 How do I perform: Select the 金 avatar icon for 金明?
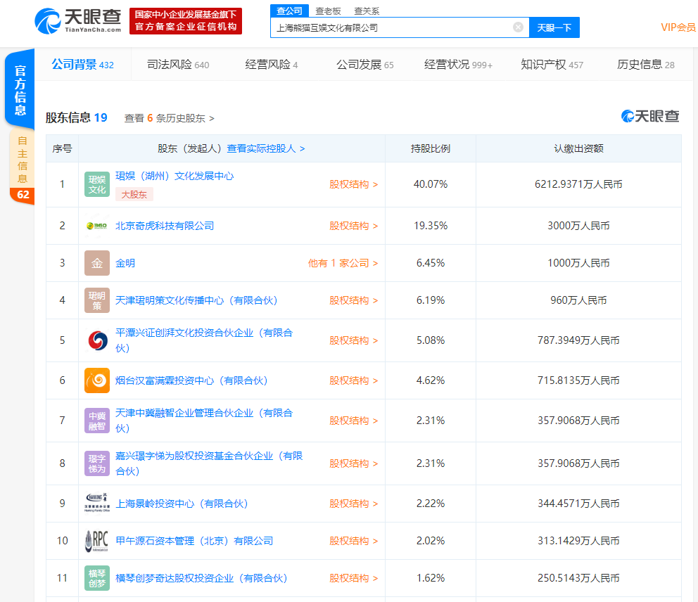click(x=96, y=262)
